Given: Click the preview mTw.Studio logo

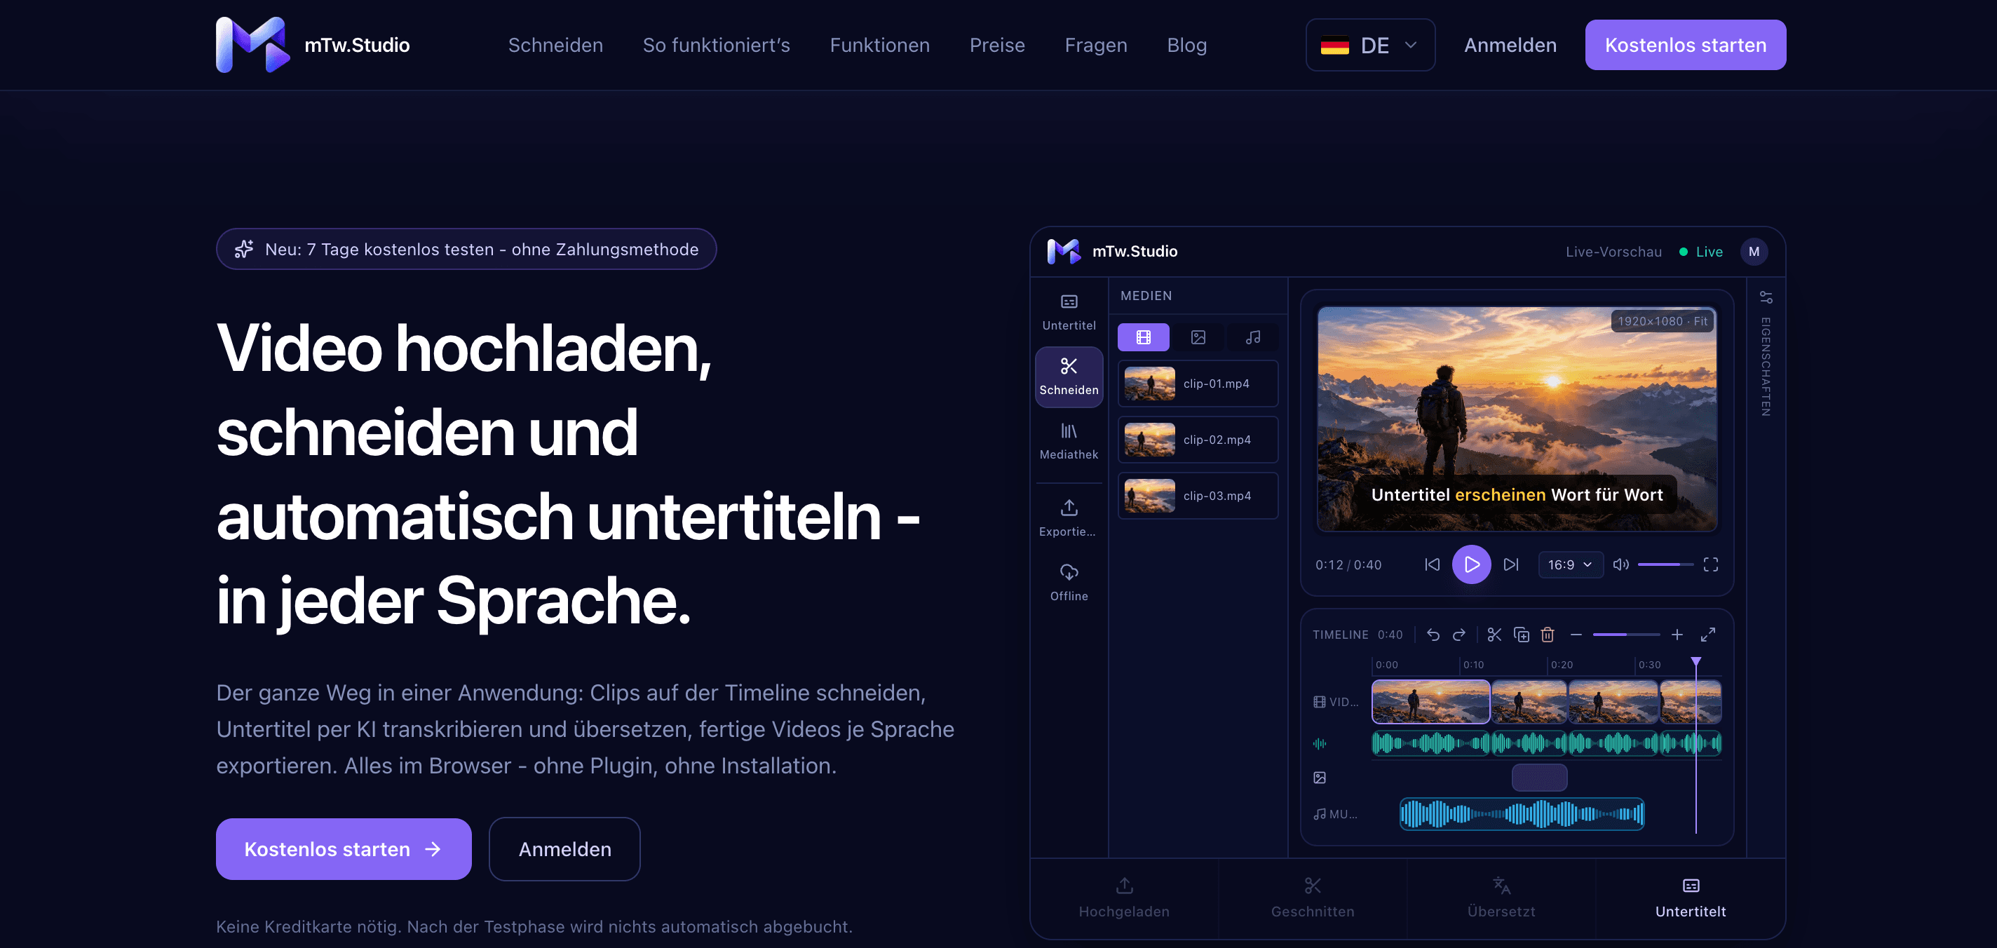Looking at the screenshot, I should [1111, 251].
